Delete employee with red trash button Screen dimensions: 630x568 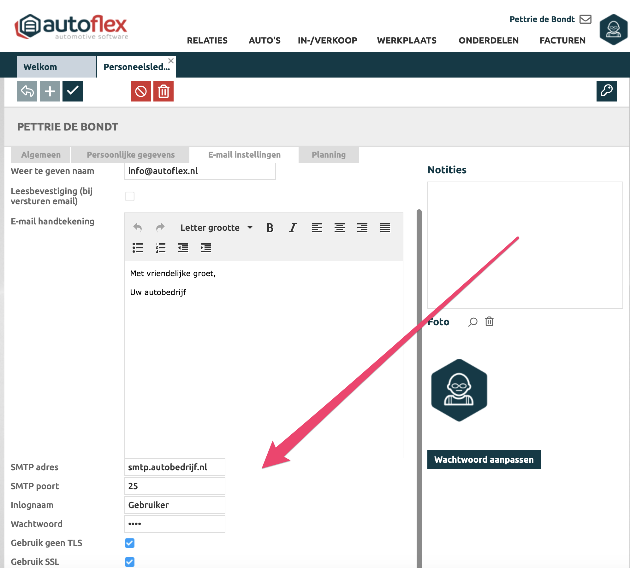coord(163,91)
